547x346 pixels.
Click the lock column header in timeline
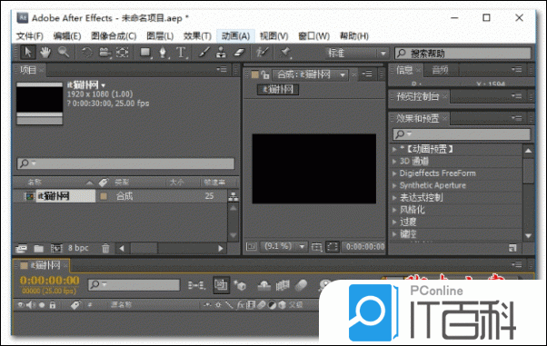[53, 305]
